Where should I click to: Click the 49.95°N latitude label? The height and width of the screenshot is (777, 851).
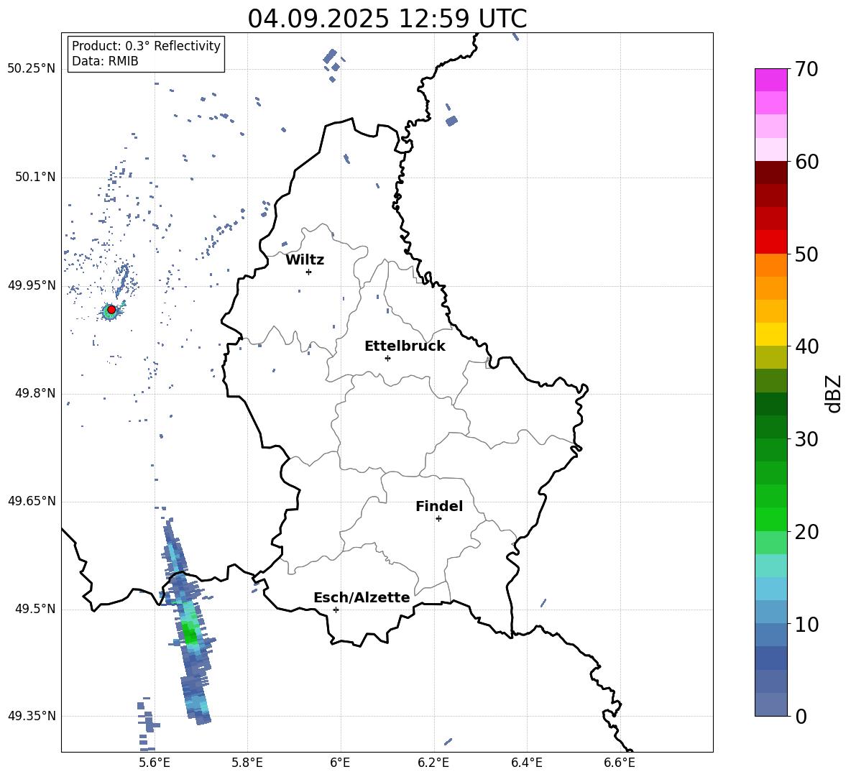(x=32, y=285)
